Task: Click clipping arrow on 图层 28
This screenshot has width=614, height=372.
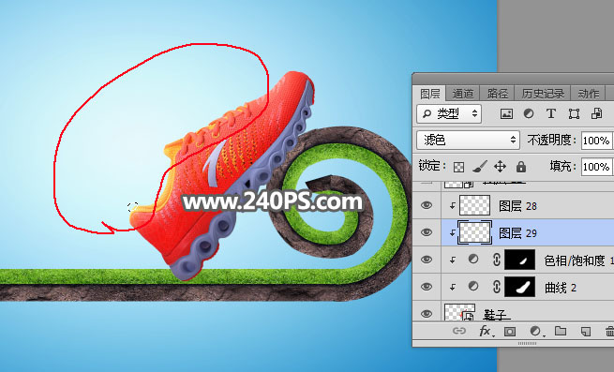Action: tap(452, 205)
